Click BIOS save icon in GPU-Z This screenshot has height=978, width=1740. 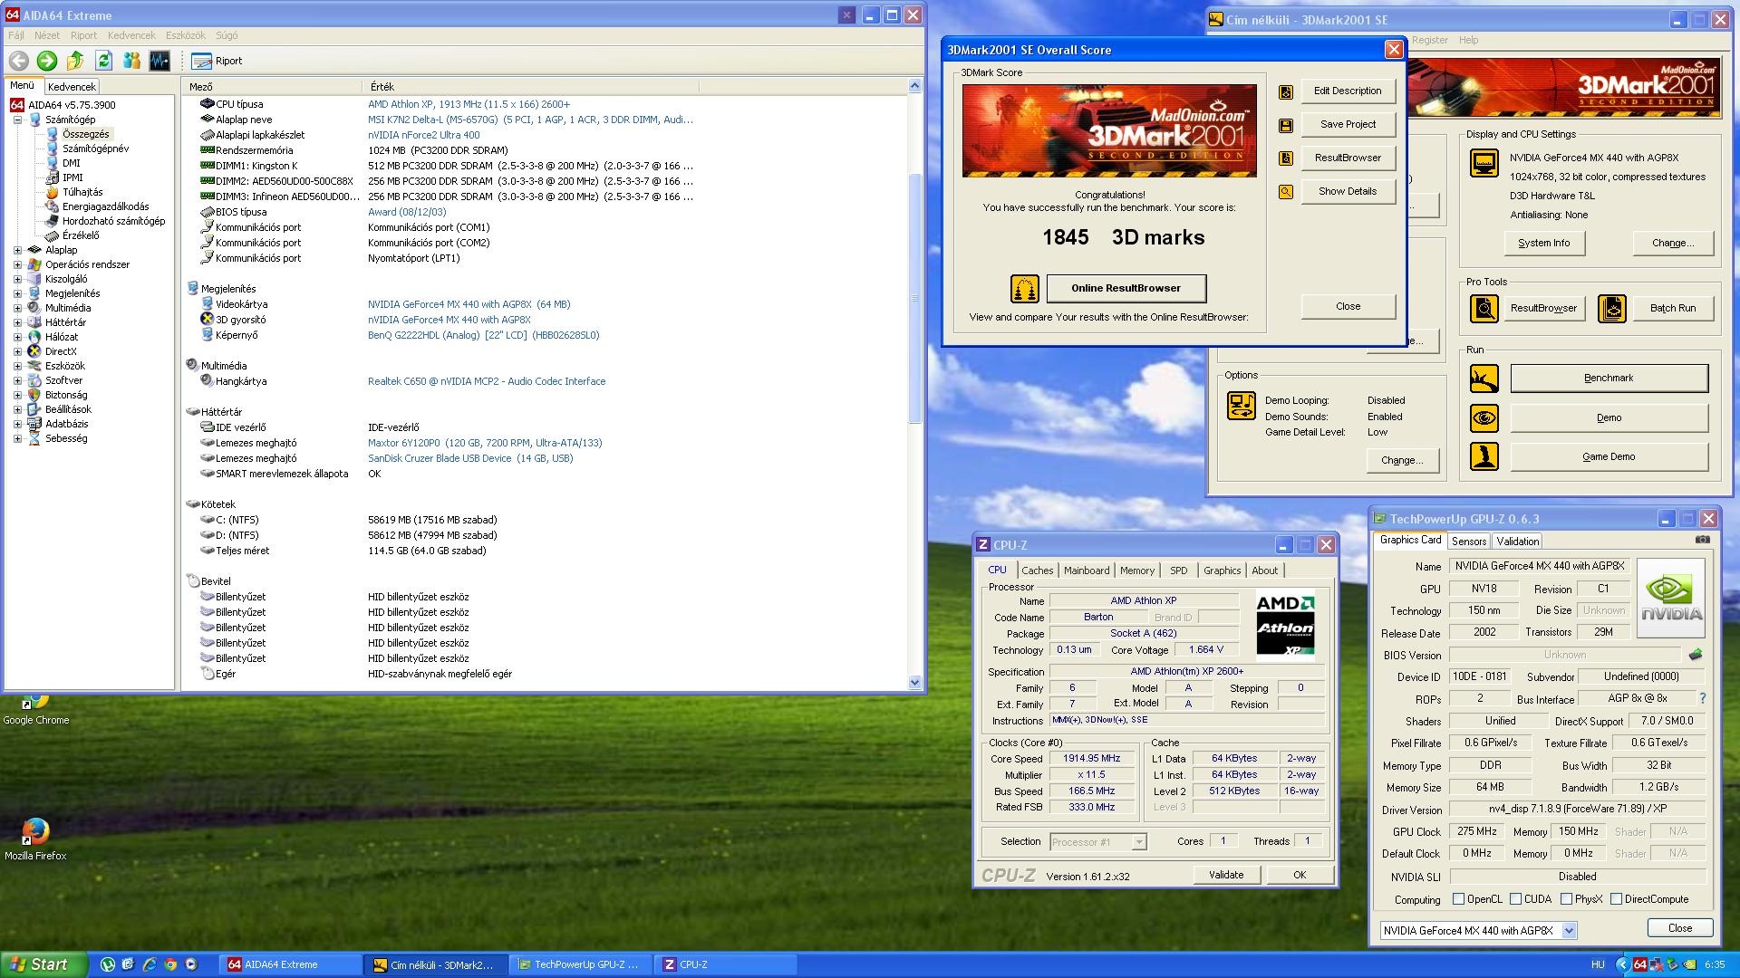(x=1696, y=655)
